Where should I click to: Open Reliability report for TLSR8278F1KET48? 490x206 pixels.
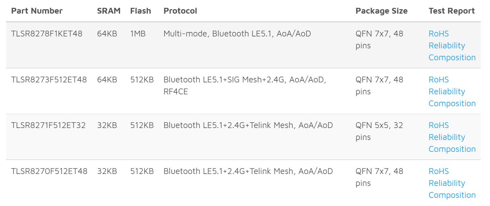(447, 46)
